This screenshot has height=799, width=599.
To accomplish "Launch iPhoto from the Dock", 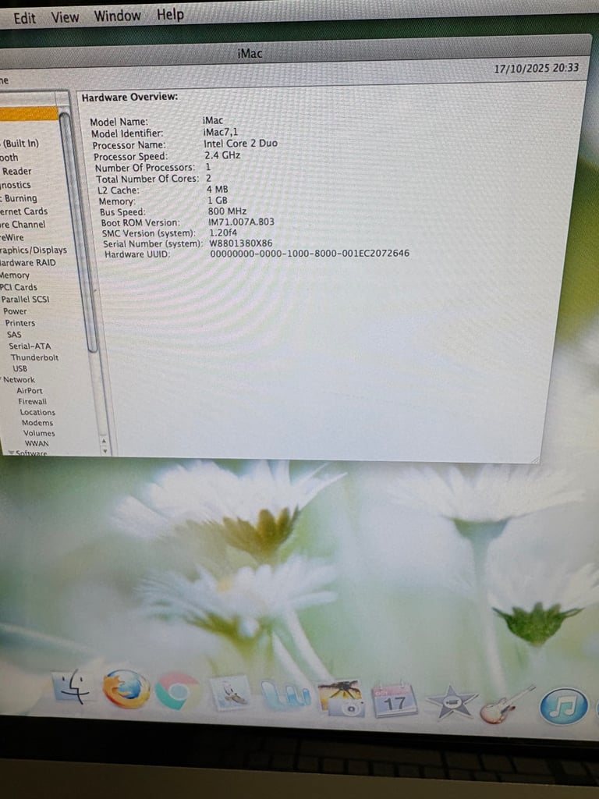I will coord(341,698).
